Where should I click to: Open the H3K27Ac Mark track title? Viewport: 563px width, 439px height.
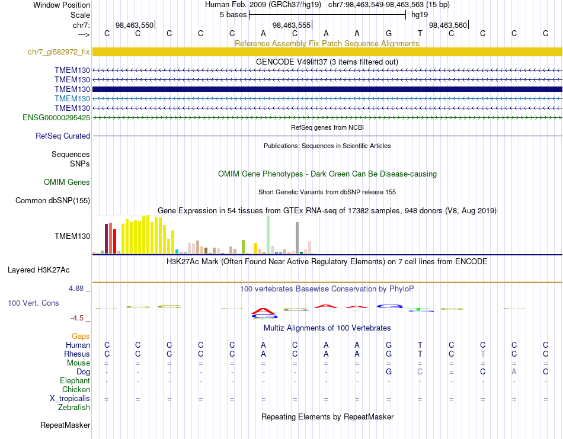(x=327, y=261)
